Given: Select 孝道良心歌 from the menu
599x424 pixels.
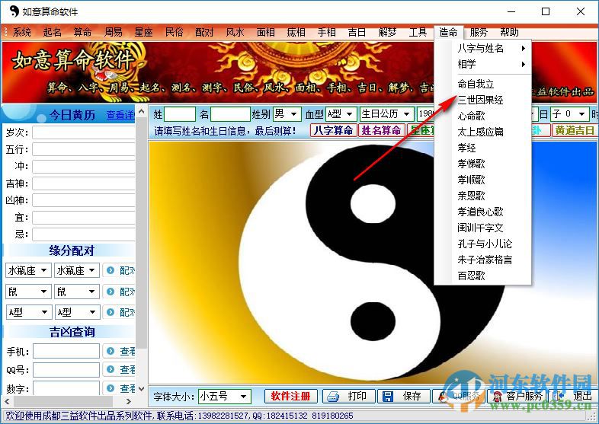Looking at the screenshot, I should coord(483,212).
